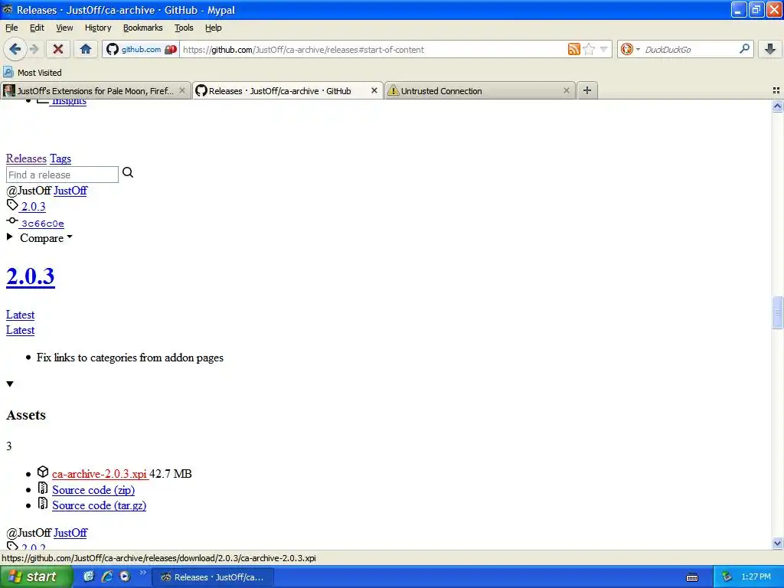Open the first JustOff author link
This screenshot has height=588, width=784.
[x=70, y=191]
